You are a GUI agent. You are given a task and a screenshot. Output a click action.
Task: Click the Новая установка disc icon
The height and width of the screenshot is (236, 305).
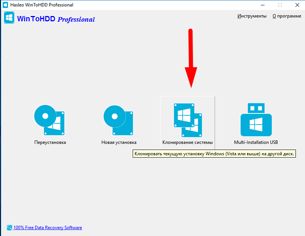point(119,120)
